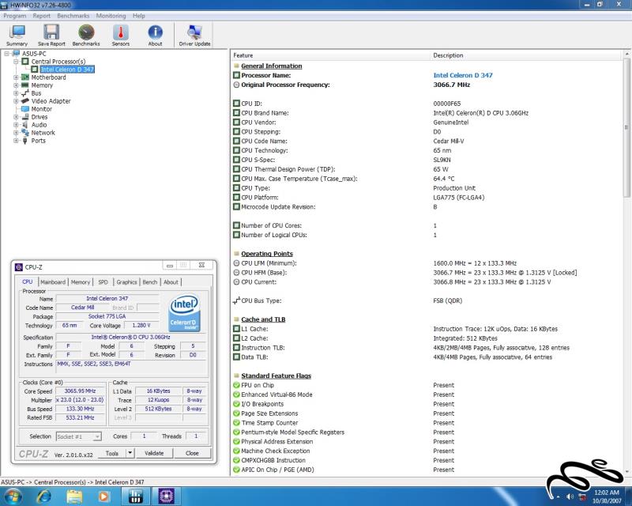Click the Central Processor(s) chip icon
The image size is (632, 506).
[x=25, y=62]
